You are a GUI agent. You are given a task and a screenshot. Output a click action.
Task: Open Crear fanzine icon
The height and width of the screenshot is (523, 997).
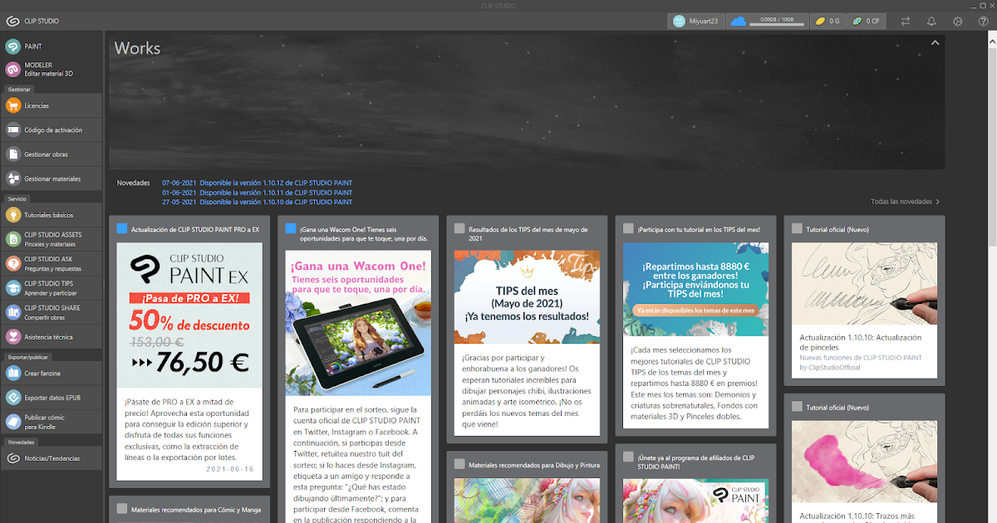tap(12, 373)
